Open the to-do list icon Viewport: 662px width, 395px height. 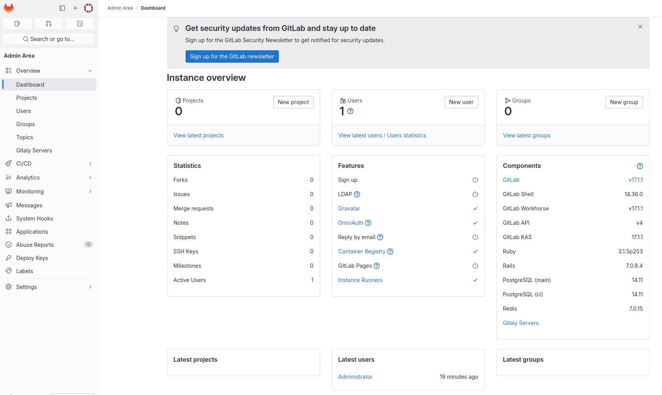point(80,24)
